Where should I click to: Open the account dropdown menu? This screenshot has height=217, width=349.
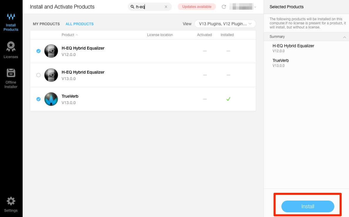tap(243, 7)
